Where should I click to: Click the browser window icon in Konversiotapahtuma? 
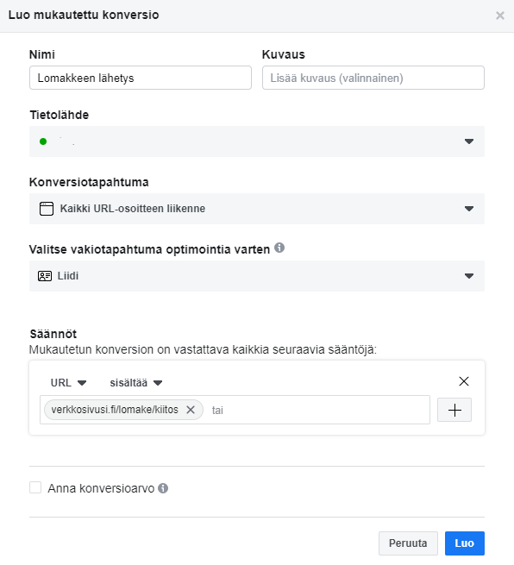(x=46, y=209)
